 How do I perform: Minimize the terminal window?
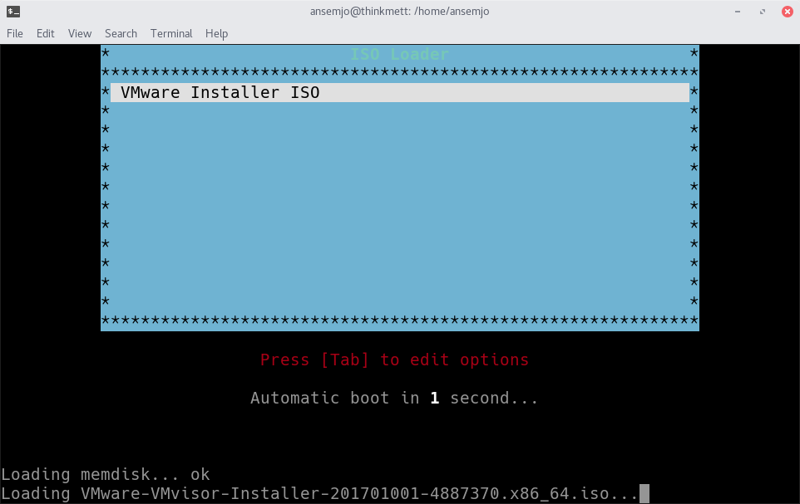pyautogui.click(x=738, y=12)
